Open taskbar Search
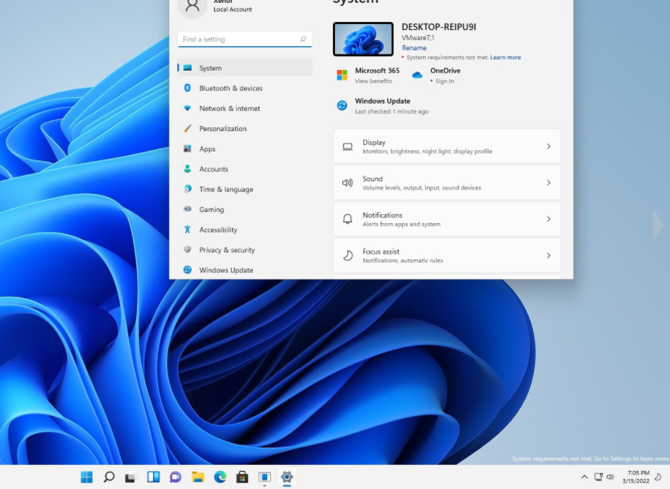Viewport: 670px width, 489px height. pos(109,477)
